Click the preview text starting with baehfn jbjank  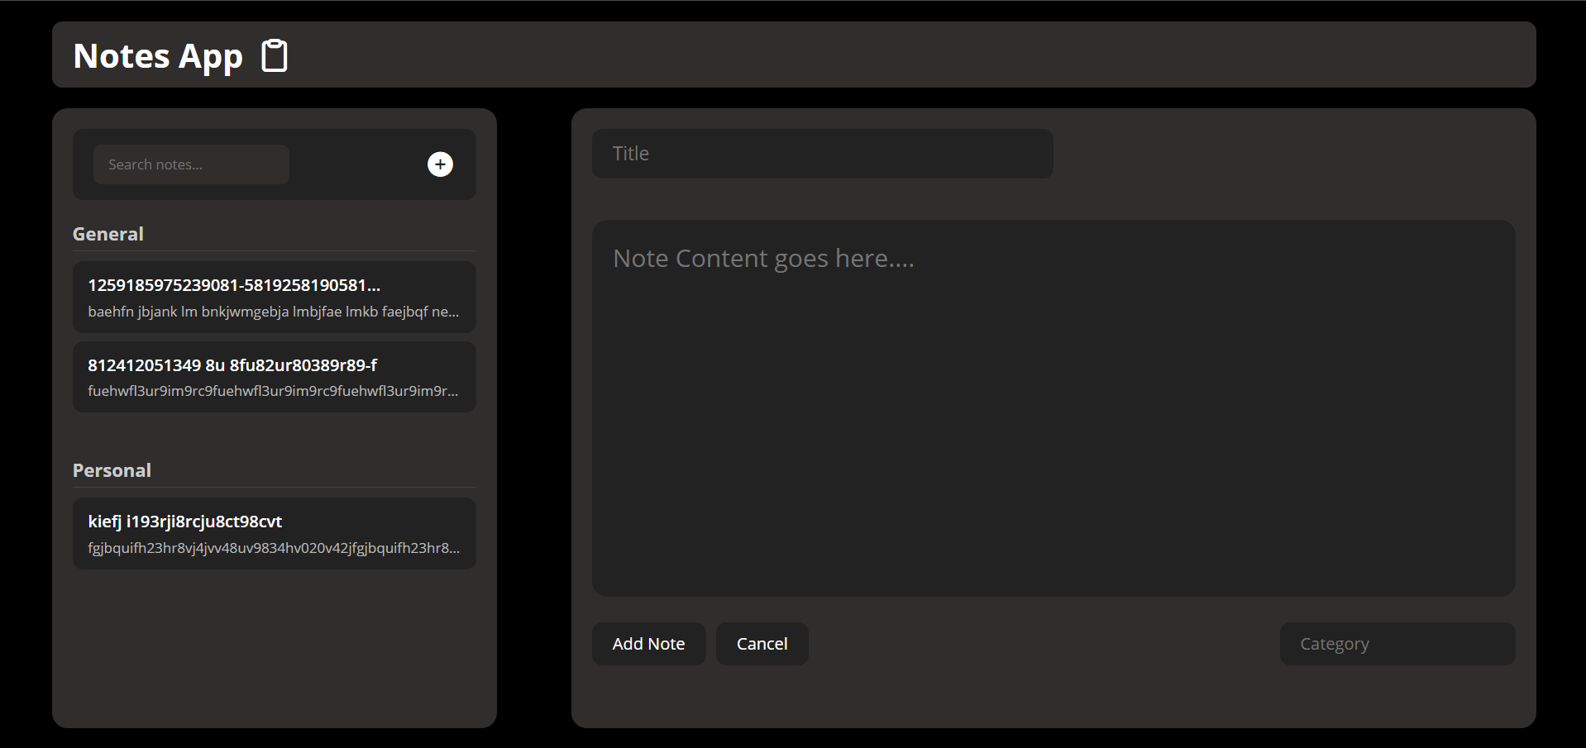273,312
